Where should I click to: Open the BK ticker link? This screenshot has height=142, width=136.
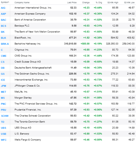pos(3,32)
